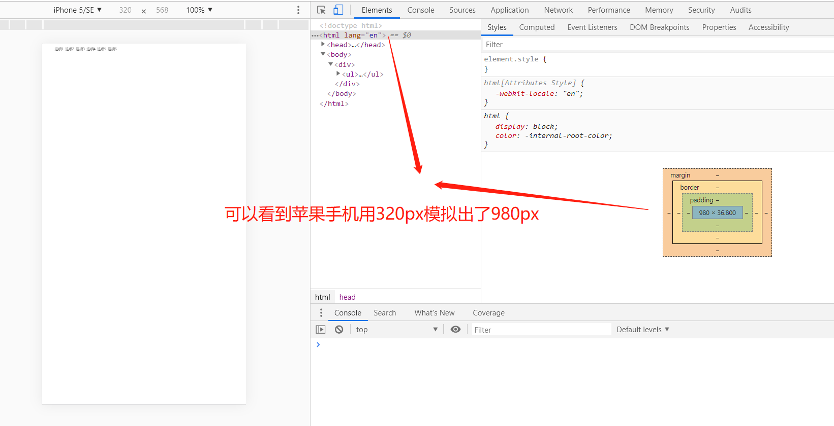Open the What's New drawer tab

tap(435, 313)
